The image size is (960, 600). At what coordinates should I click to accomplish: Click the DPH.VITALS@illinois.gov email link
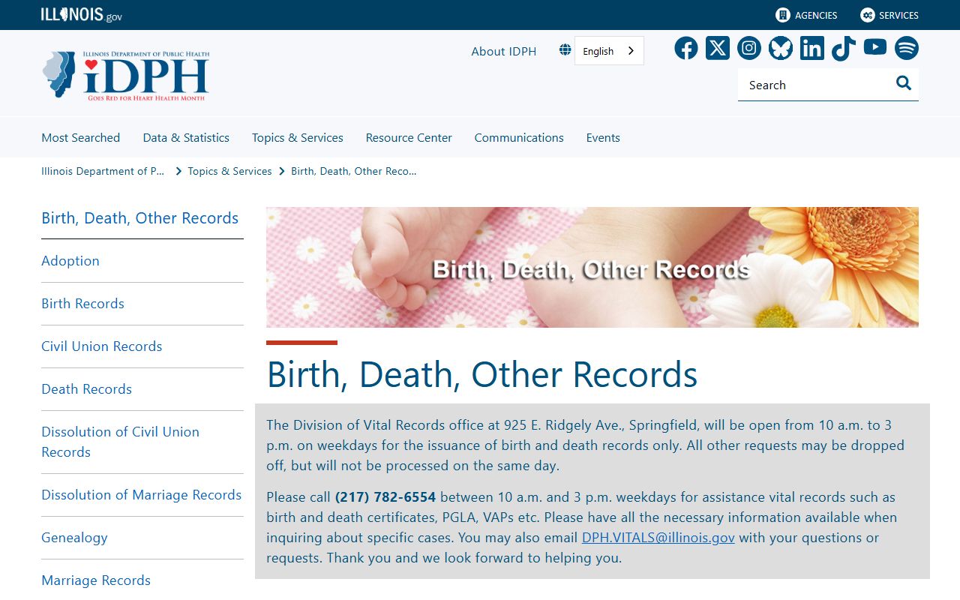pos(658,538)
